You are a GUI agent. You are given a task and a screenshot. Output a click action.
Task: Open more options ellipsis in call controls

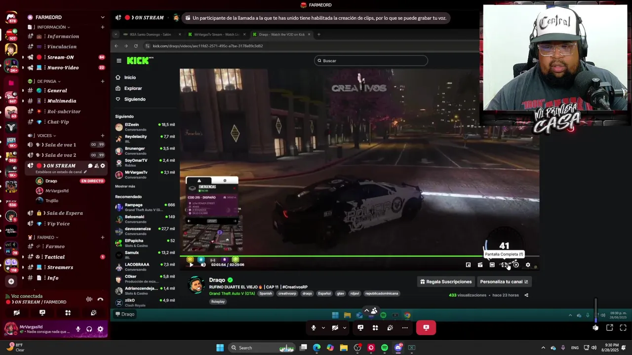coord(405,327)
